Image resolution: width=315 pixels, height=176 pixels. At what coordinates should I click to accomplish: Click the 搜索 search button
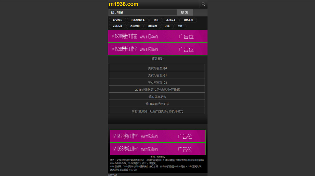(x=185, y=12)
